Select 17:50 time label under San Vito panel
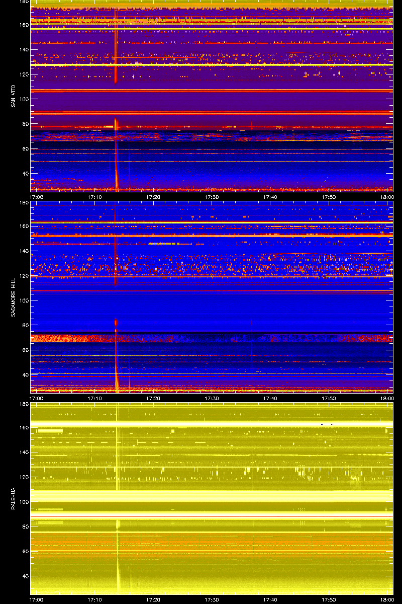The height and width of the screenshot is (604, 402). point(329,197)
